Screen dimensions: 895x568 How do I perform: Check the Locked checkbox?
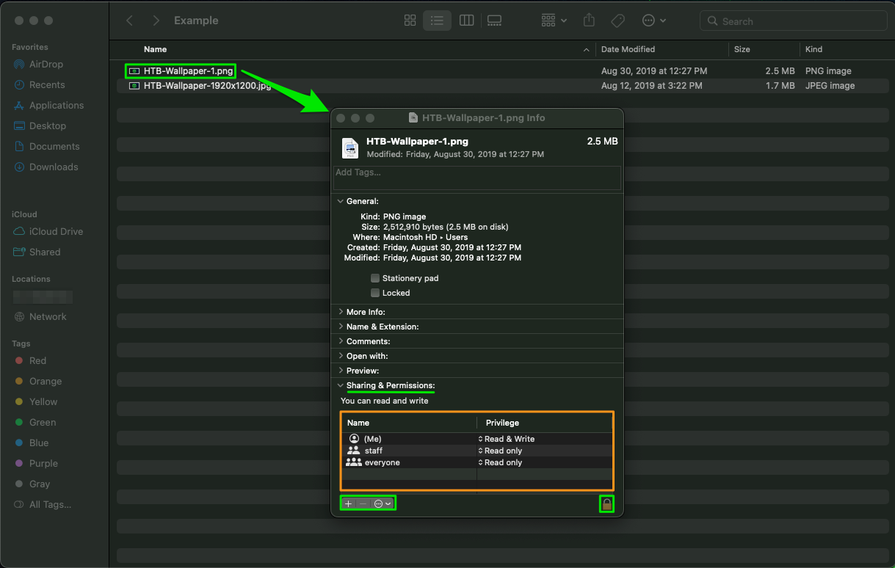[375, 293]
